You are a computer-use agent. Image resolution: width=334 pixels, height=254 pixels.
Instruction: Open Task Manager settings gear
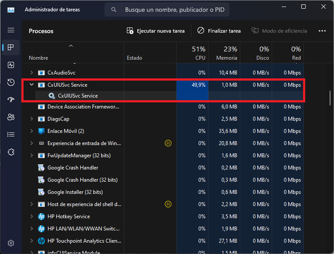(x=11, y=243)
